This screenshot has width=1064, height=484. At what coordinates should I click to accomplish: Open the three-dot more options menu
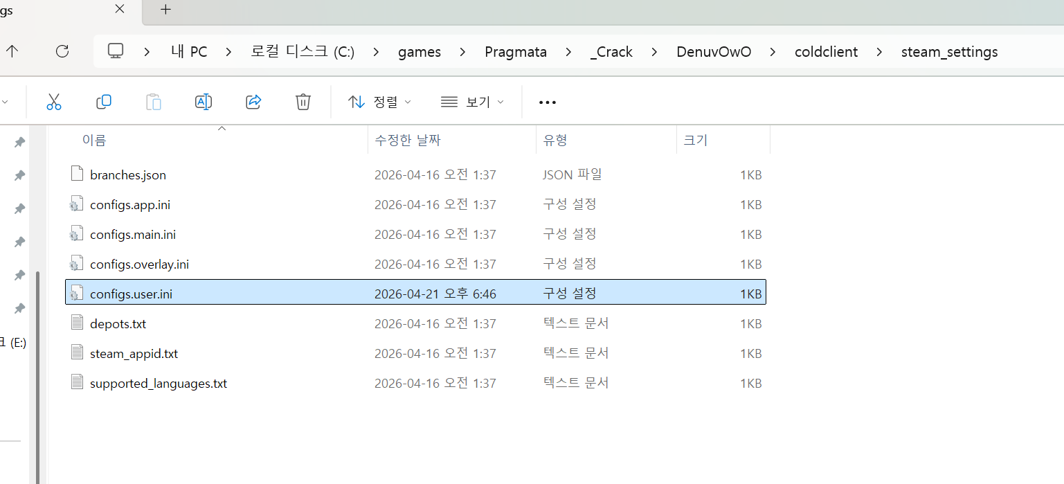(x=548, y=102)
